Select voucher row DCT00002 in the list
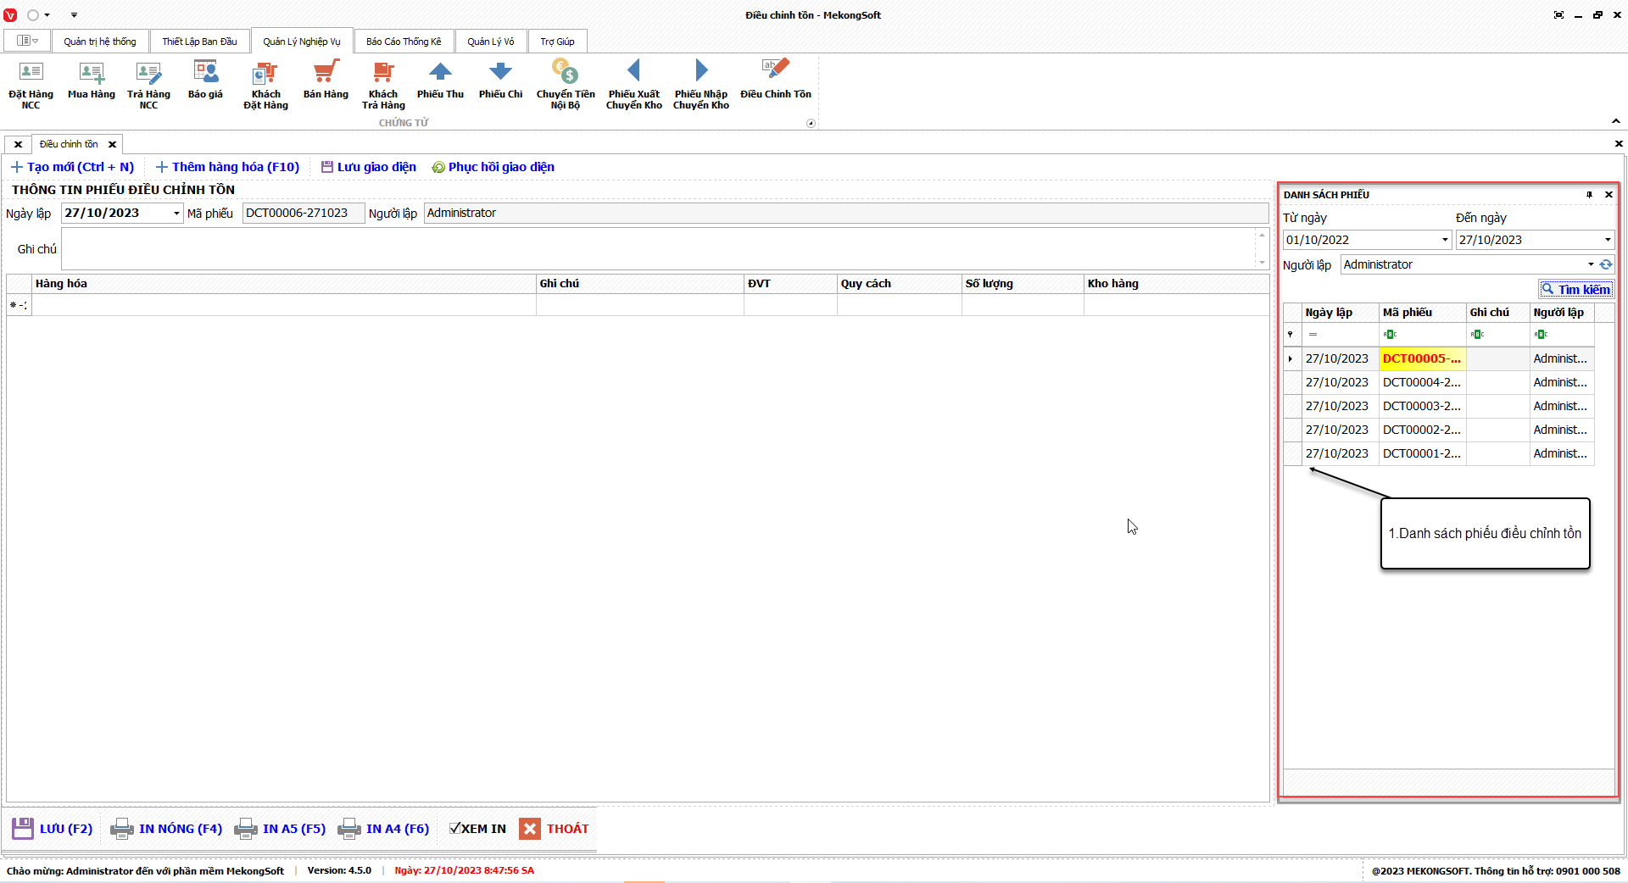 (1438, 430)
